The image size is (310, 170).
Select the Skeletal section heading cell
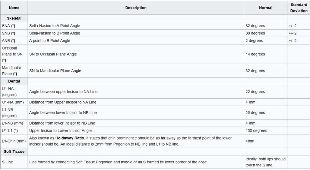pos(14,18)
